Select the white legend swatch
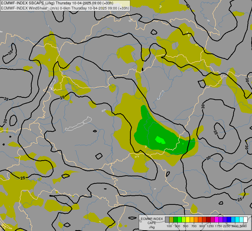 245,219
